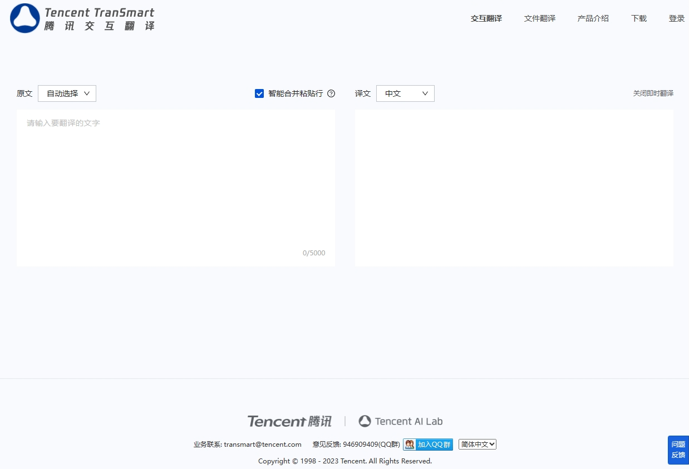The width and height of the screenshot is (689, 469).
Task: Go to the 文件翻译 page
Action: (539, 18)
